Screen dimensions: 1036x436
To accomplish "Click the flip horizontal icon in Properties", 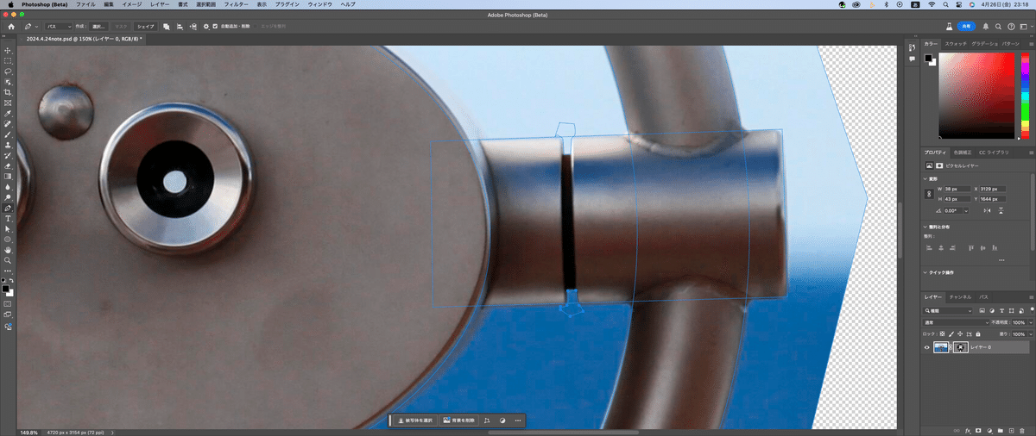I will [987, 211].
